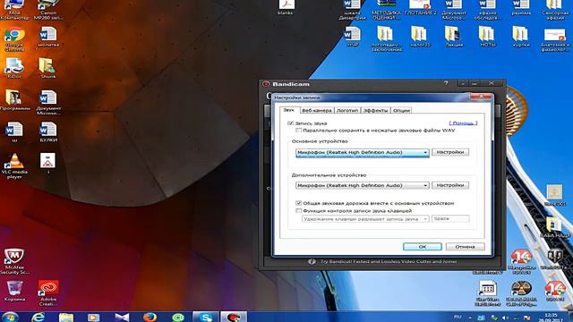The width and height of the screenshot is (573, 322).
Task: Open the Canon MP280 series desktop icon
Action: tap(48, 10)
